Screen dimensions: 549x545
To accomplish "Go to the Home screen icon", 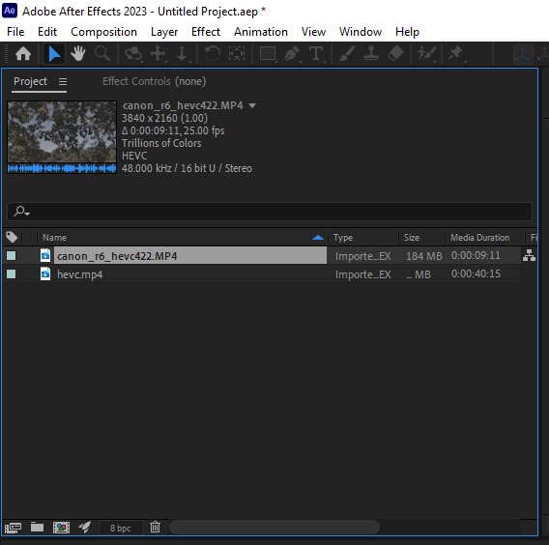I will [x=23, y=53].
